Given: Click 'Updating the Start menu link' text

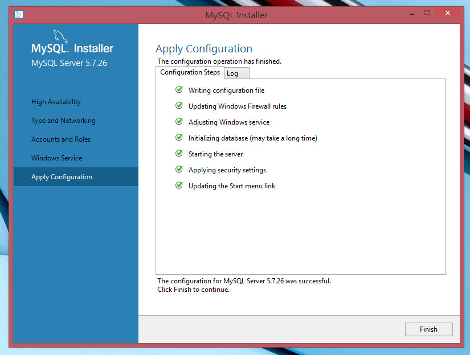Looking at the screenshot, I should click(232, 186).
